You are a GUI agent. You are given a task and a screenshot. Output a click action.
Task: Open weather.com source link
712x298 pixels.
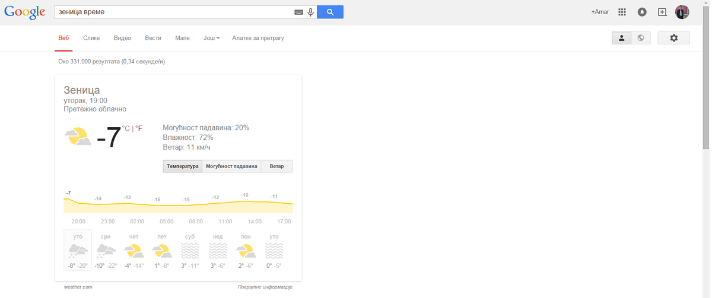coord(78,287)
